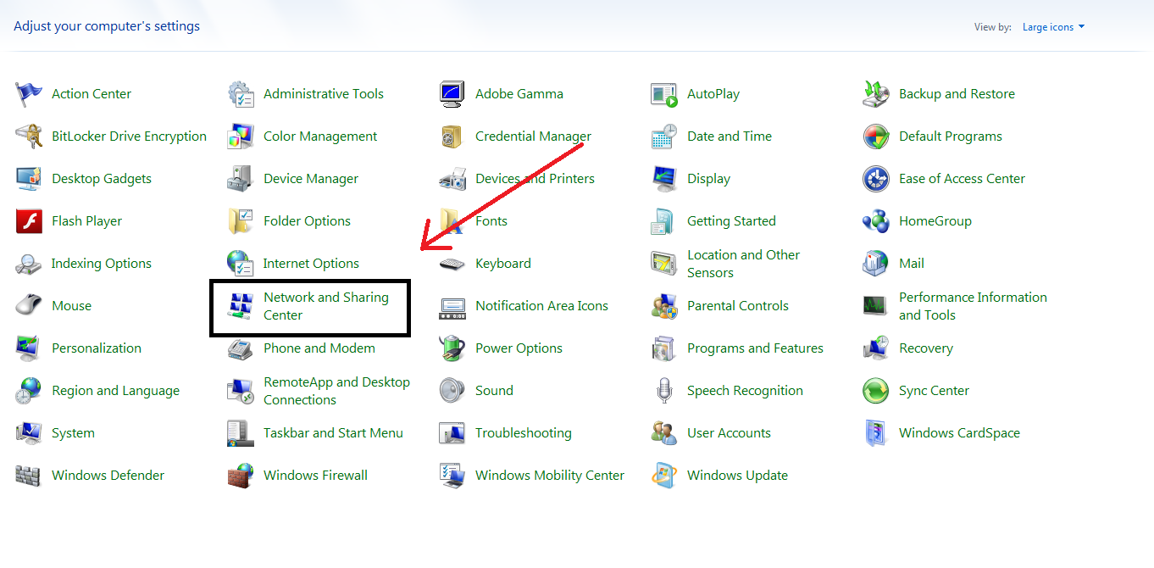Click the Network and Sharing Center icon
Viewport: 1154px width, 568px height.
[241, 306]
